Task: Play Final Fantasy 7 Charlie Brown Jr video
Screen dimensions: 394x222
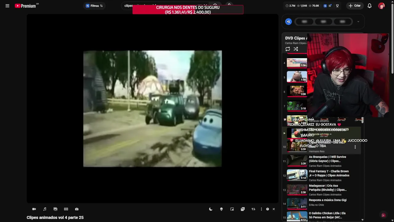Action: 329,173
